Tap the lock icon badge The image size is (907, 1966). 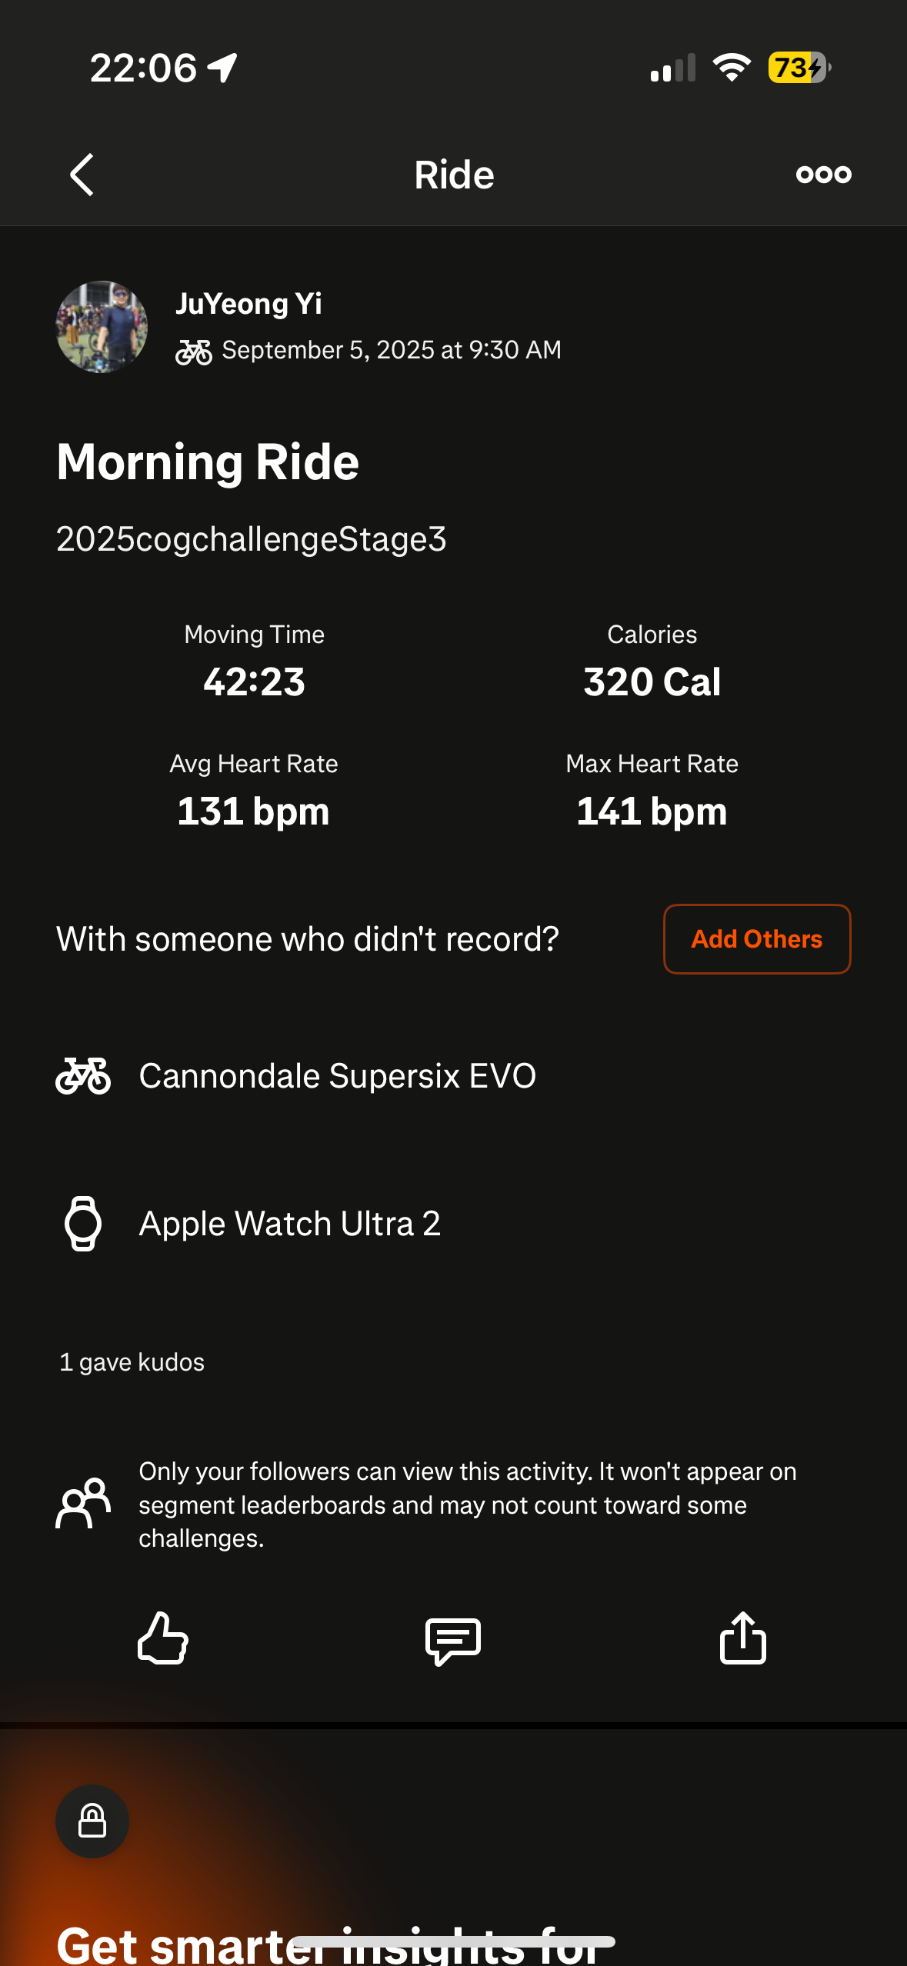[92, 1821]
